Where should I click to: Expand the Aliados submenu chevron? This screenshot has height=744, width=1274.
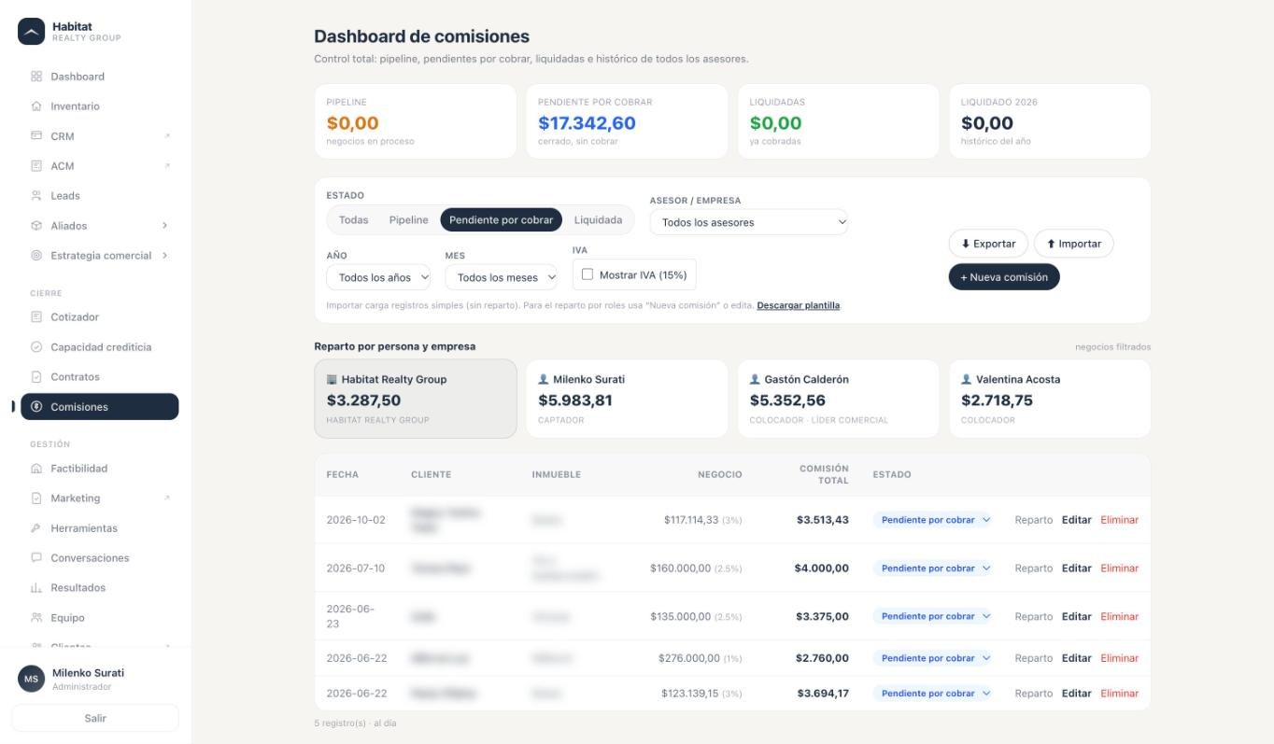(x=164, y=226)
